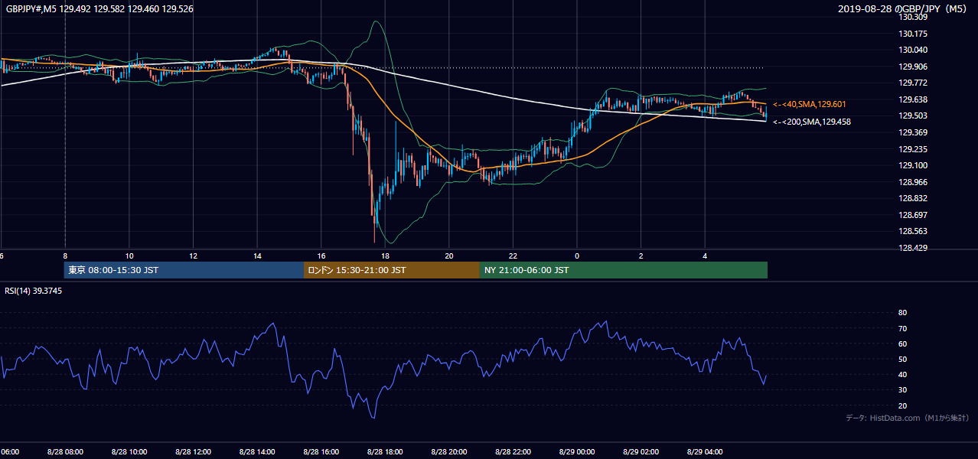Click price axis label 129.100
Screen dimensions: 978x459
[x=914, y=165]
